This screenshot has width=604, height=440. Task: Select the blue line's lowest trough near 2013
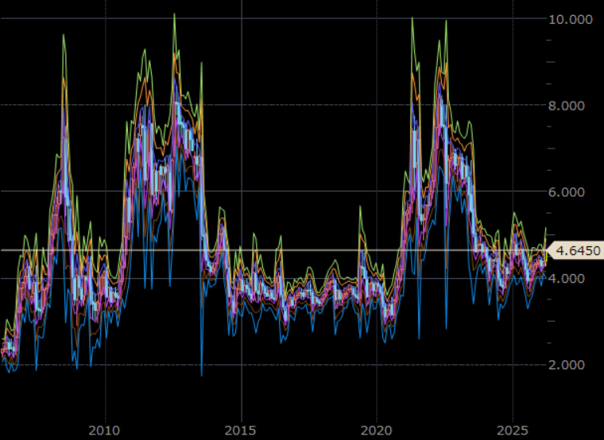click(202, 375)
